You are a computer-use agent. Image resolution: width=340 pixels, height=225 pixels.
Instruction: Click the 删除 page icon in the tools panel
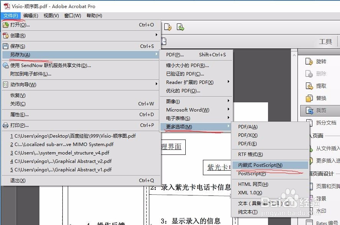pyautogui.click(x=309, y=74)
